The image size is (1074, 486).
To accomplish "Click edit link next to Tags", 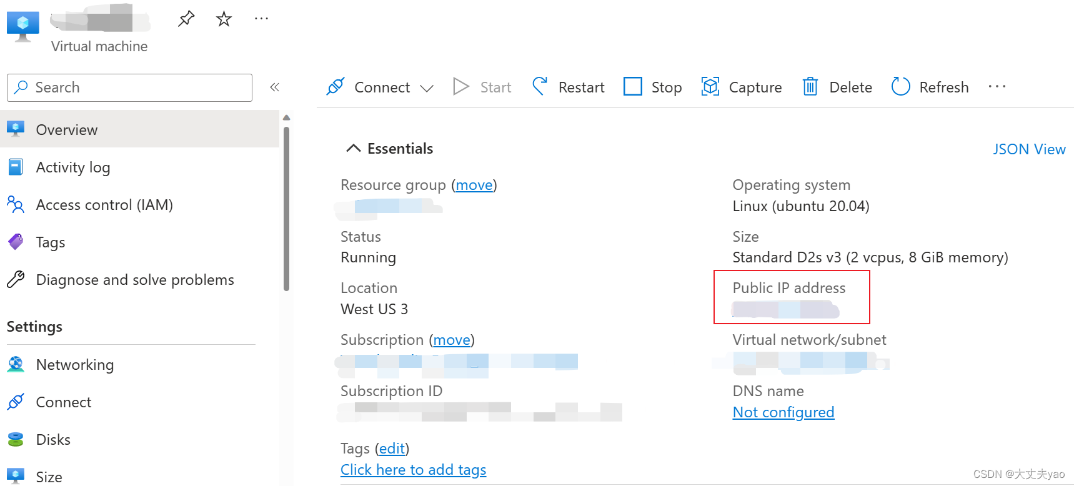I will pyautogui.click(x=392, y=449).
